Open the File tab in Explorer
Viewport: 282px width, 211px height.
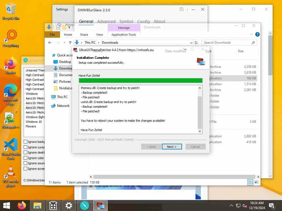click(x=52, y=35)
